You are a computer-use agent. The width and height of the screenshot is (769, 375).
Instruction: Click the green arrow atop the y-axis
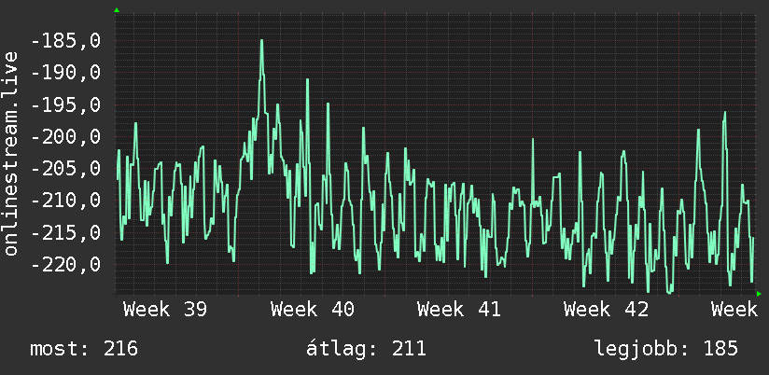tap(117, 10)
